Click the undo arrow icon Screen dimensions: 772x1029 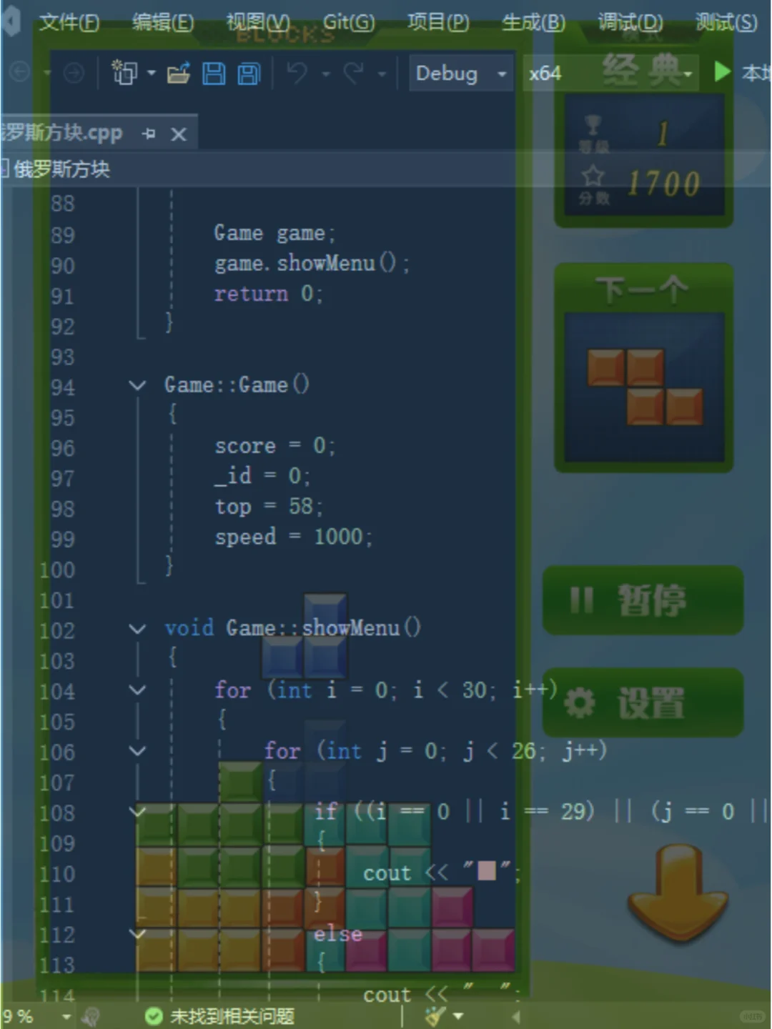tap(297, 73)
